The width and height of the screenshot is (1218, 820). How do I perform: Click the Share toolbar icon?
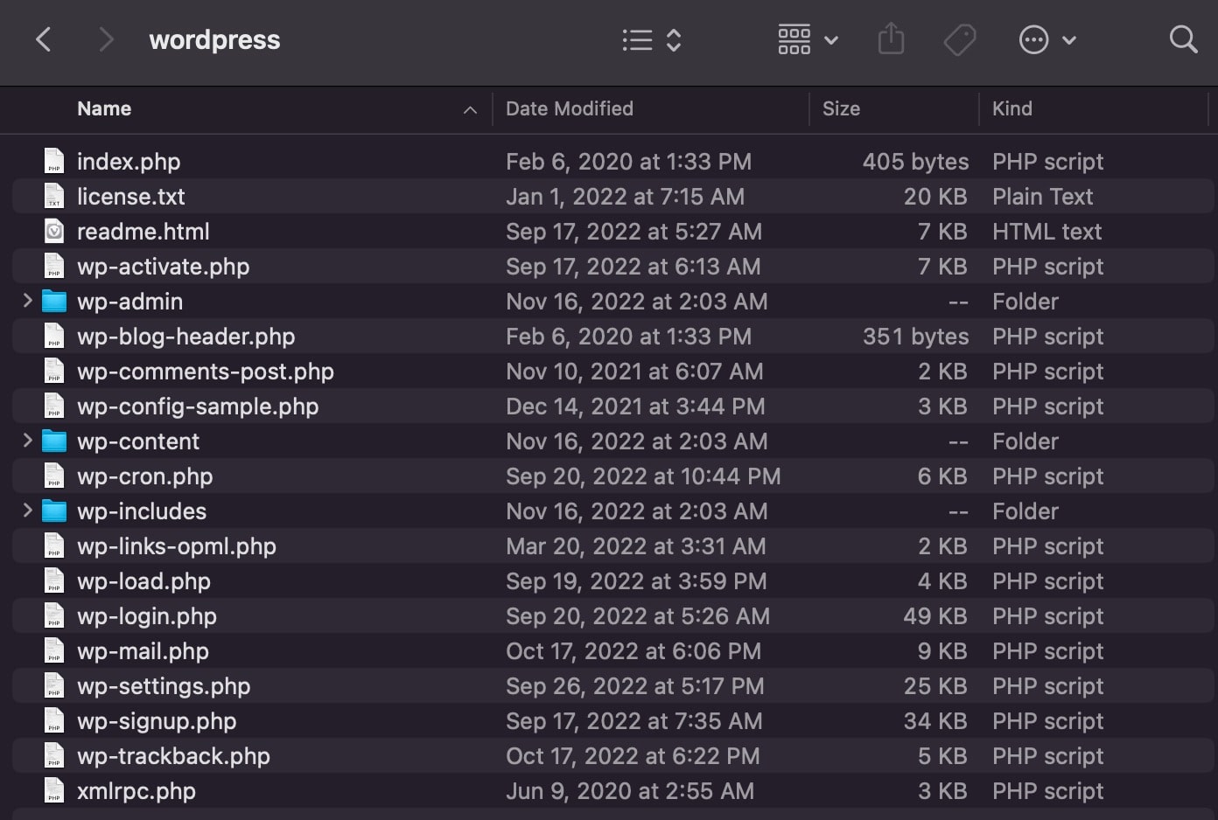tap(891, 39)
